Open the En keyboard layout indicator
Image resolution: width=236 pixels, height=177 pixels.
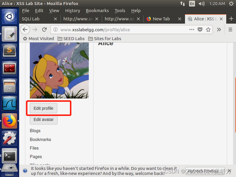(x=192, y=4)
